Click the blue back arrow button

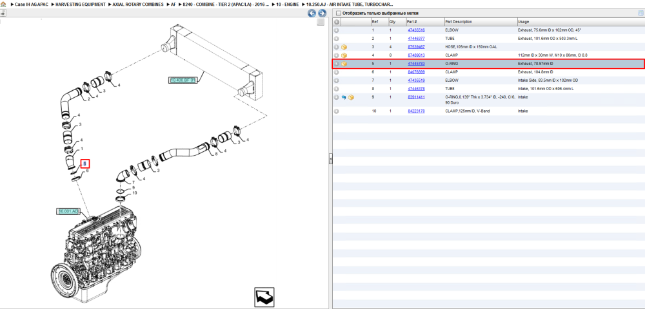pyautogui.click(x=312, y=13)
